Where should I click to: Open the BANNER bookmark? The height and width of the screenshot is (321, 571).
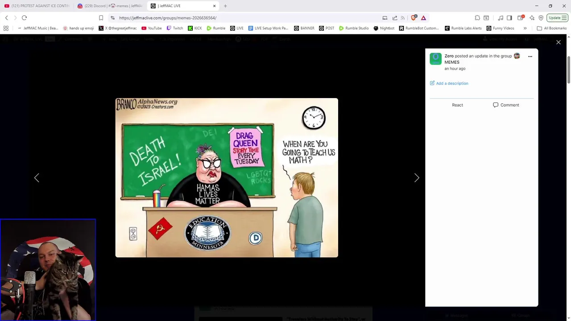point(304,28)
